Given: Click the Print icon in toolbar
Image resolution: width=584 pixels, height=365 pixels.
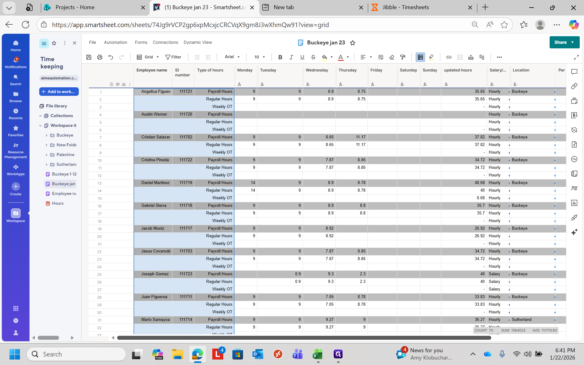Looking at the screenshot, I should click(x=100, y=57).
